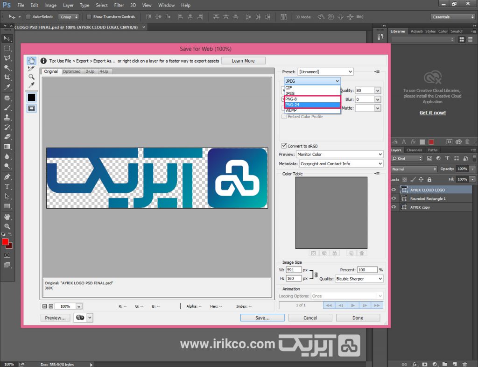
Task: Expand the Quality Bicubic Sharper dropdown
Action: coord(358,279)
